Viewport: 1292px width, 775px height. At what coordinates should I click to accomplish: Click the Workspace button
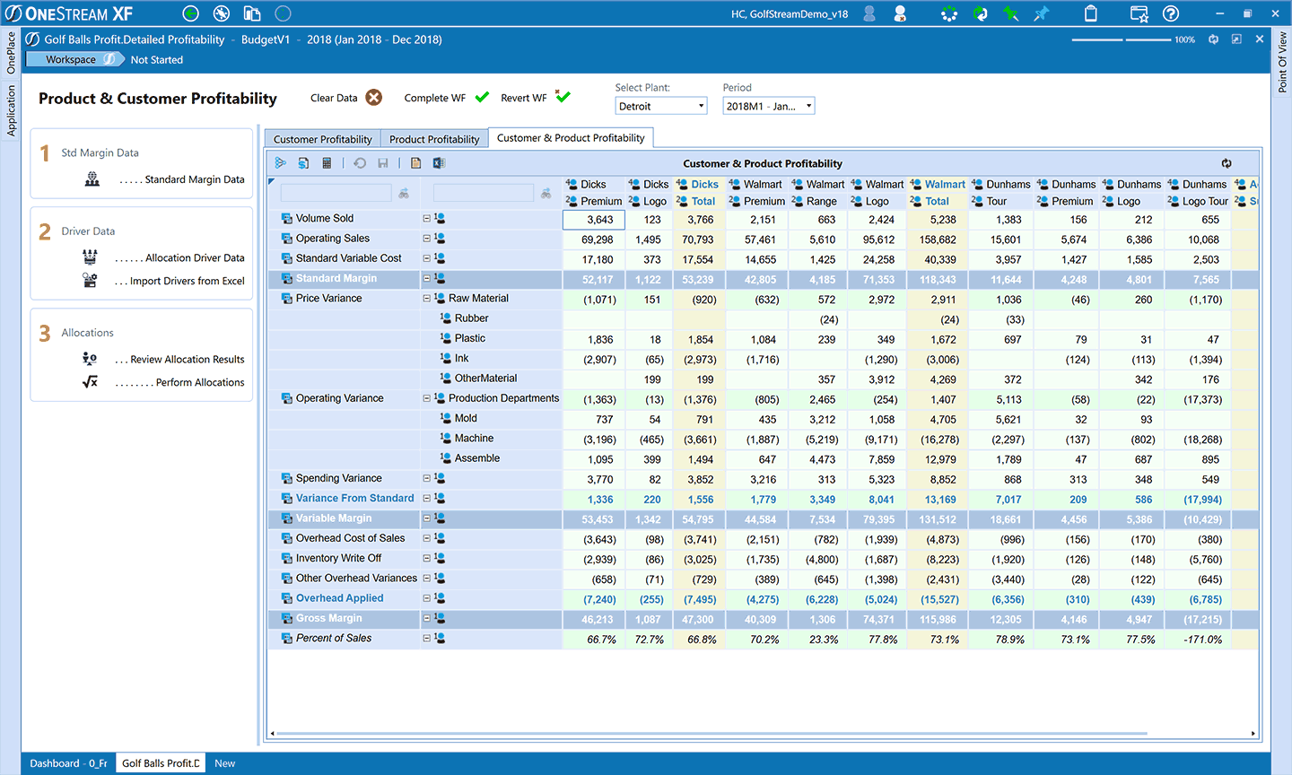tap(75, 59)
